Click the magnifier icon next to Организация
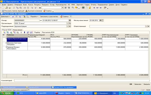Image resolution: width=151 pixels, height=95 pixels. (x=70, y=23)
